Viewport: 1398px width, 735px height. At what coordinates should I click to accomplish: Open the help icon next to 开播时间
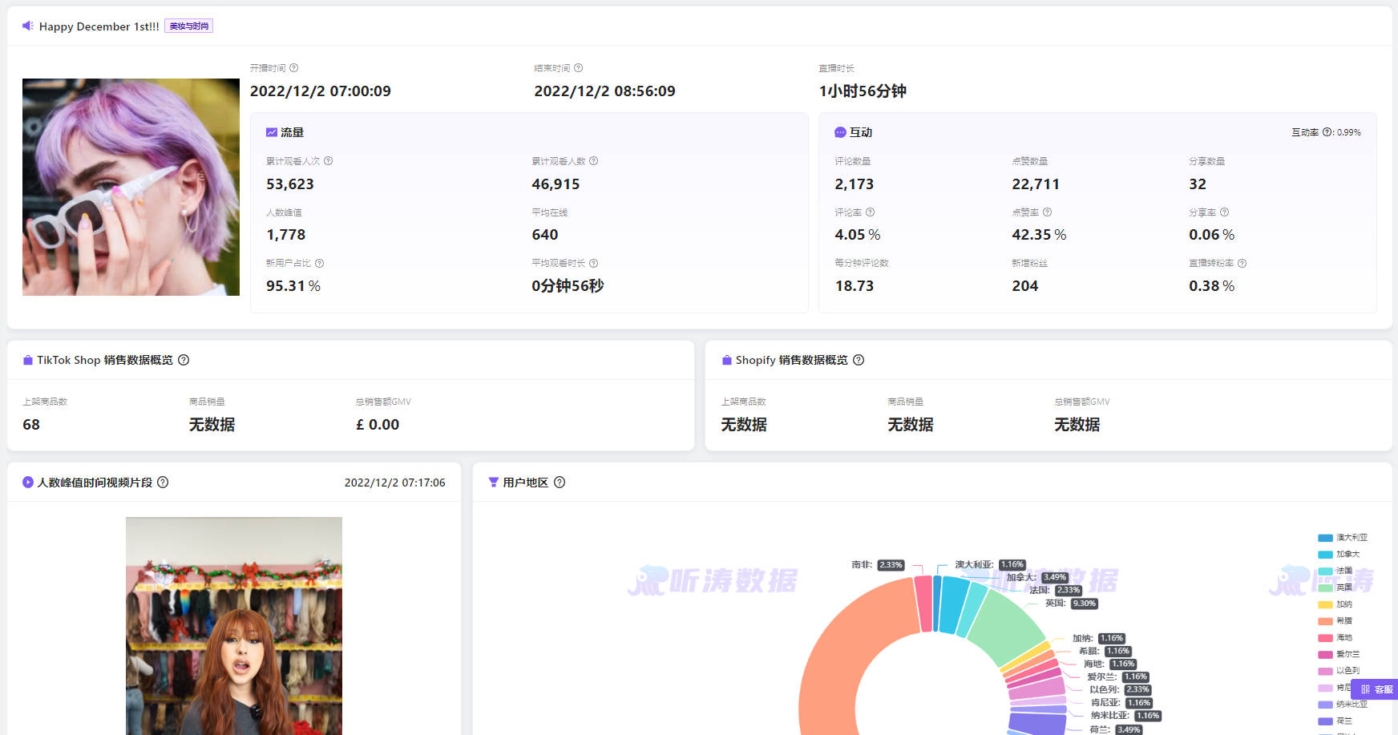[294, 68]
